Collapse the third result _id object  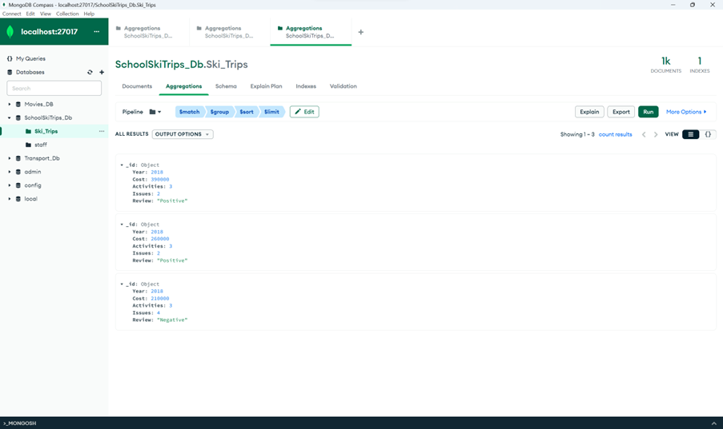point(122,284)
